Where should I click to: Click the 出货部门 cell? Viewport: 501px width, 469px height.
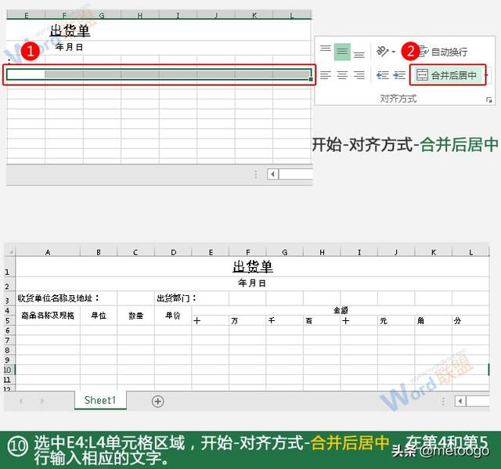pos(176,298)
